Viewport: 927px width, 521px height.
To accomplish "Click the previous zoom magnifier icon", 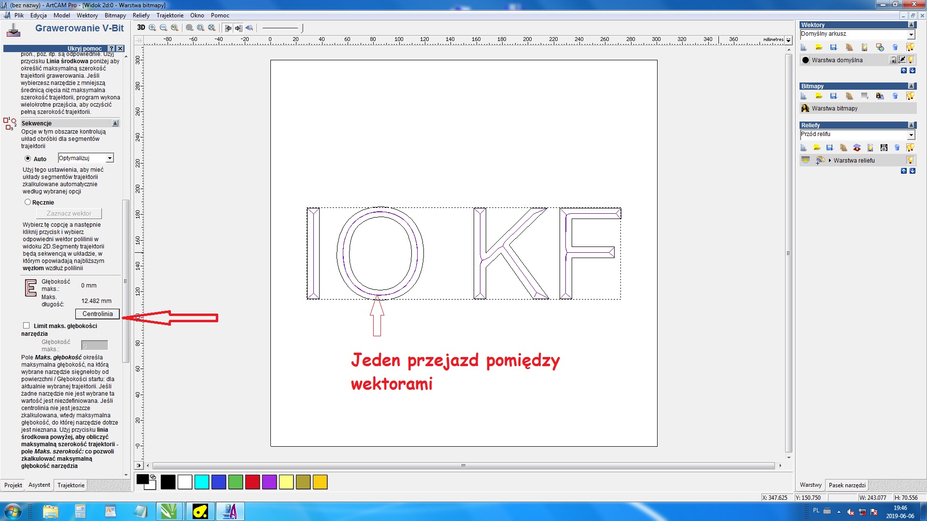I will tap(175, 27).
